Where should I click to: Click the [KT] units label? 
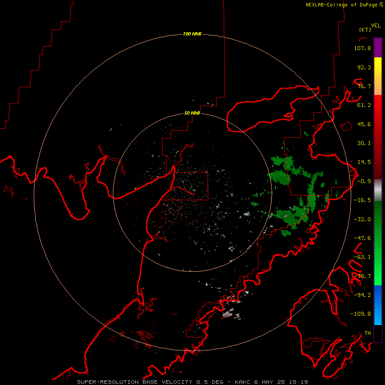click(x=365, y=30)
